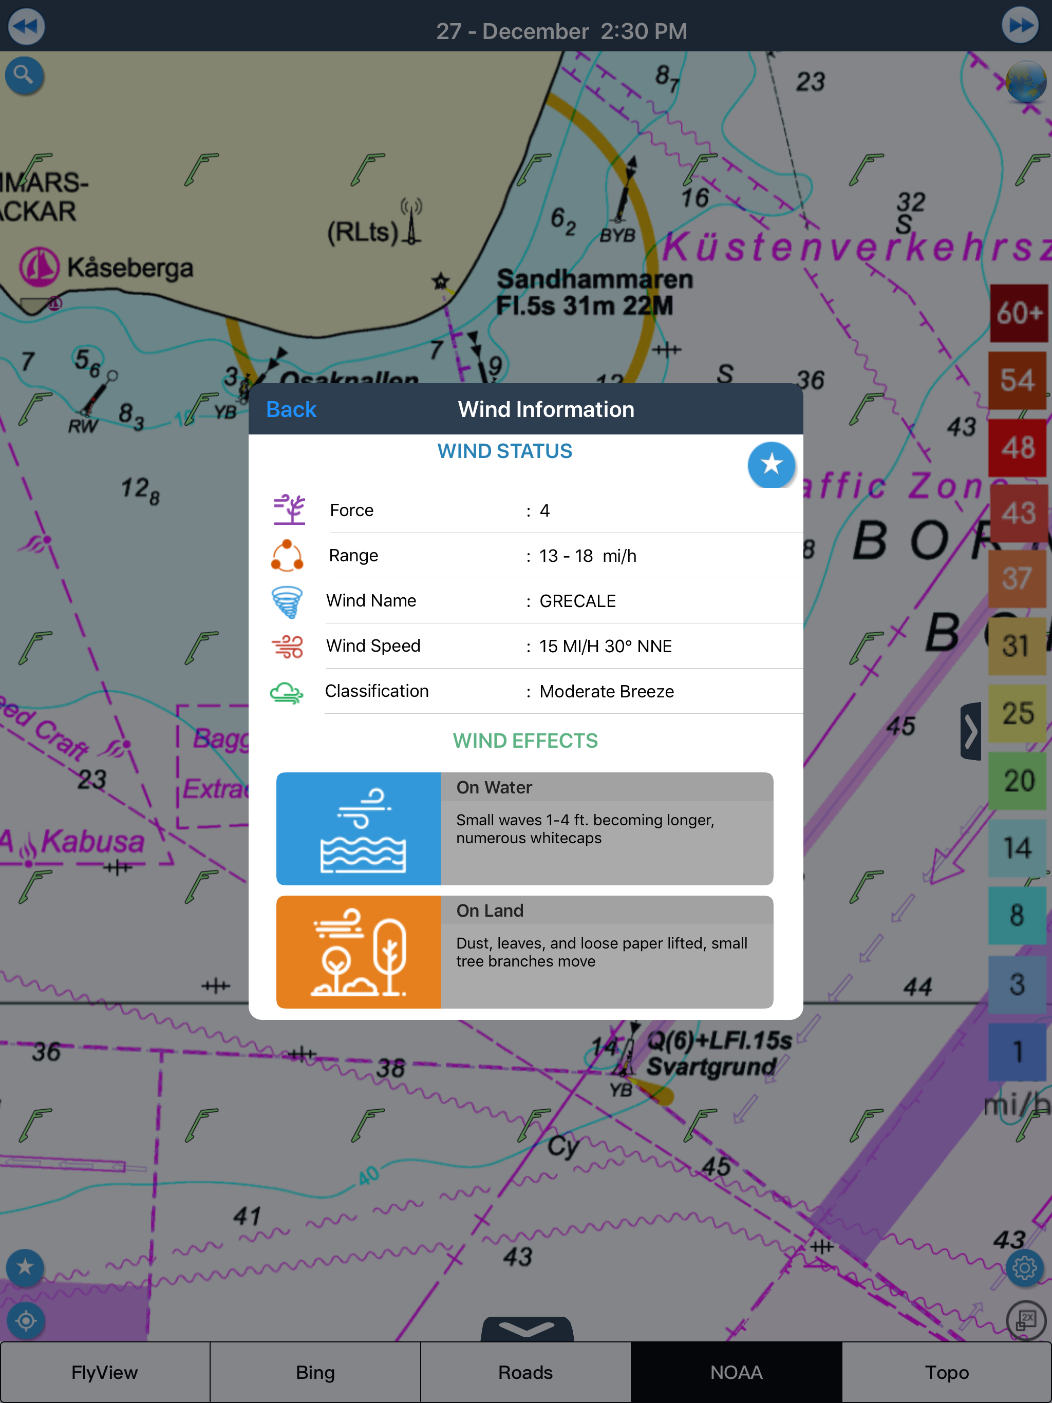Select the Topo map tab

(x=946, y=1372)
